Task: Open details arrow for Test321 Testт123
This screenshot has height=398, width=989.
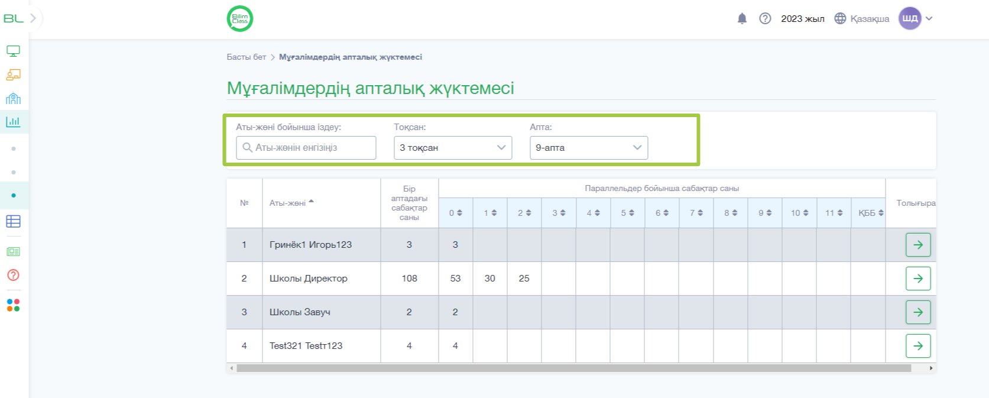Action: [x=918, y=346]
